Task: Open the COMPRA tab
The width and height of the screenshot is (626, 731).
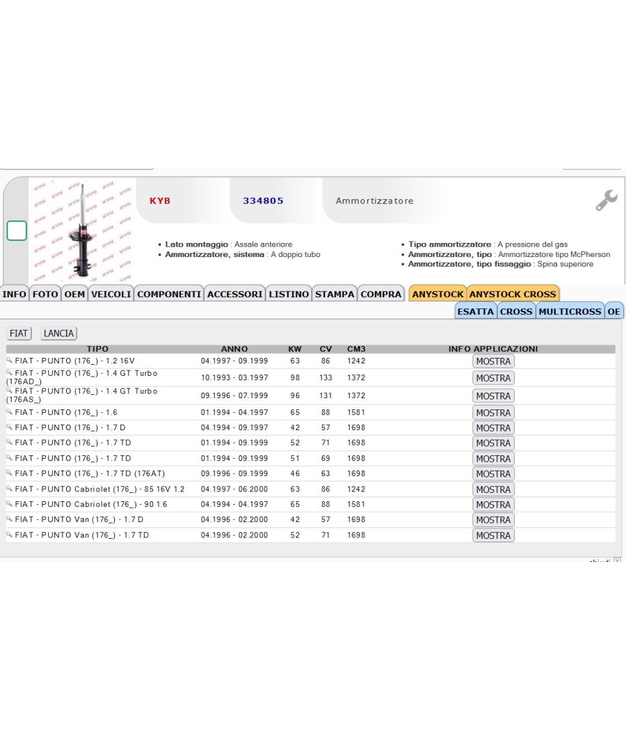Action: 380,294
